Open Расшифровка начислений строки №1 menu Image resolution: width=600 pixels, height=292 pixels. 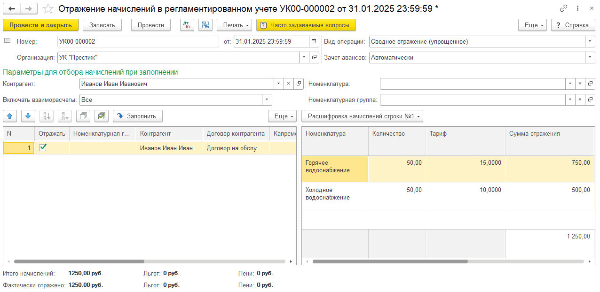point(362,116)
